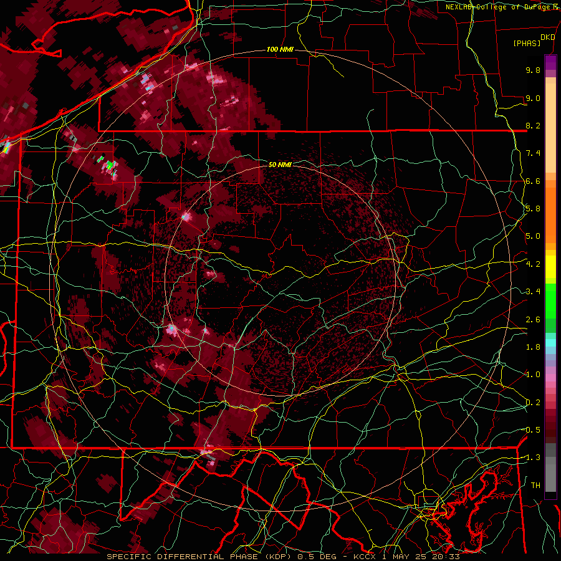The image size is (561, 561).
Task: Select the 6.6 value on the scale
Action: click(533, 181)
